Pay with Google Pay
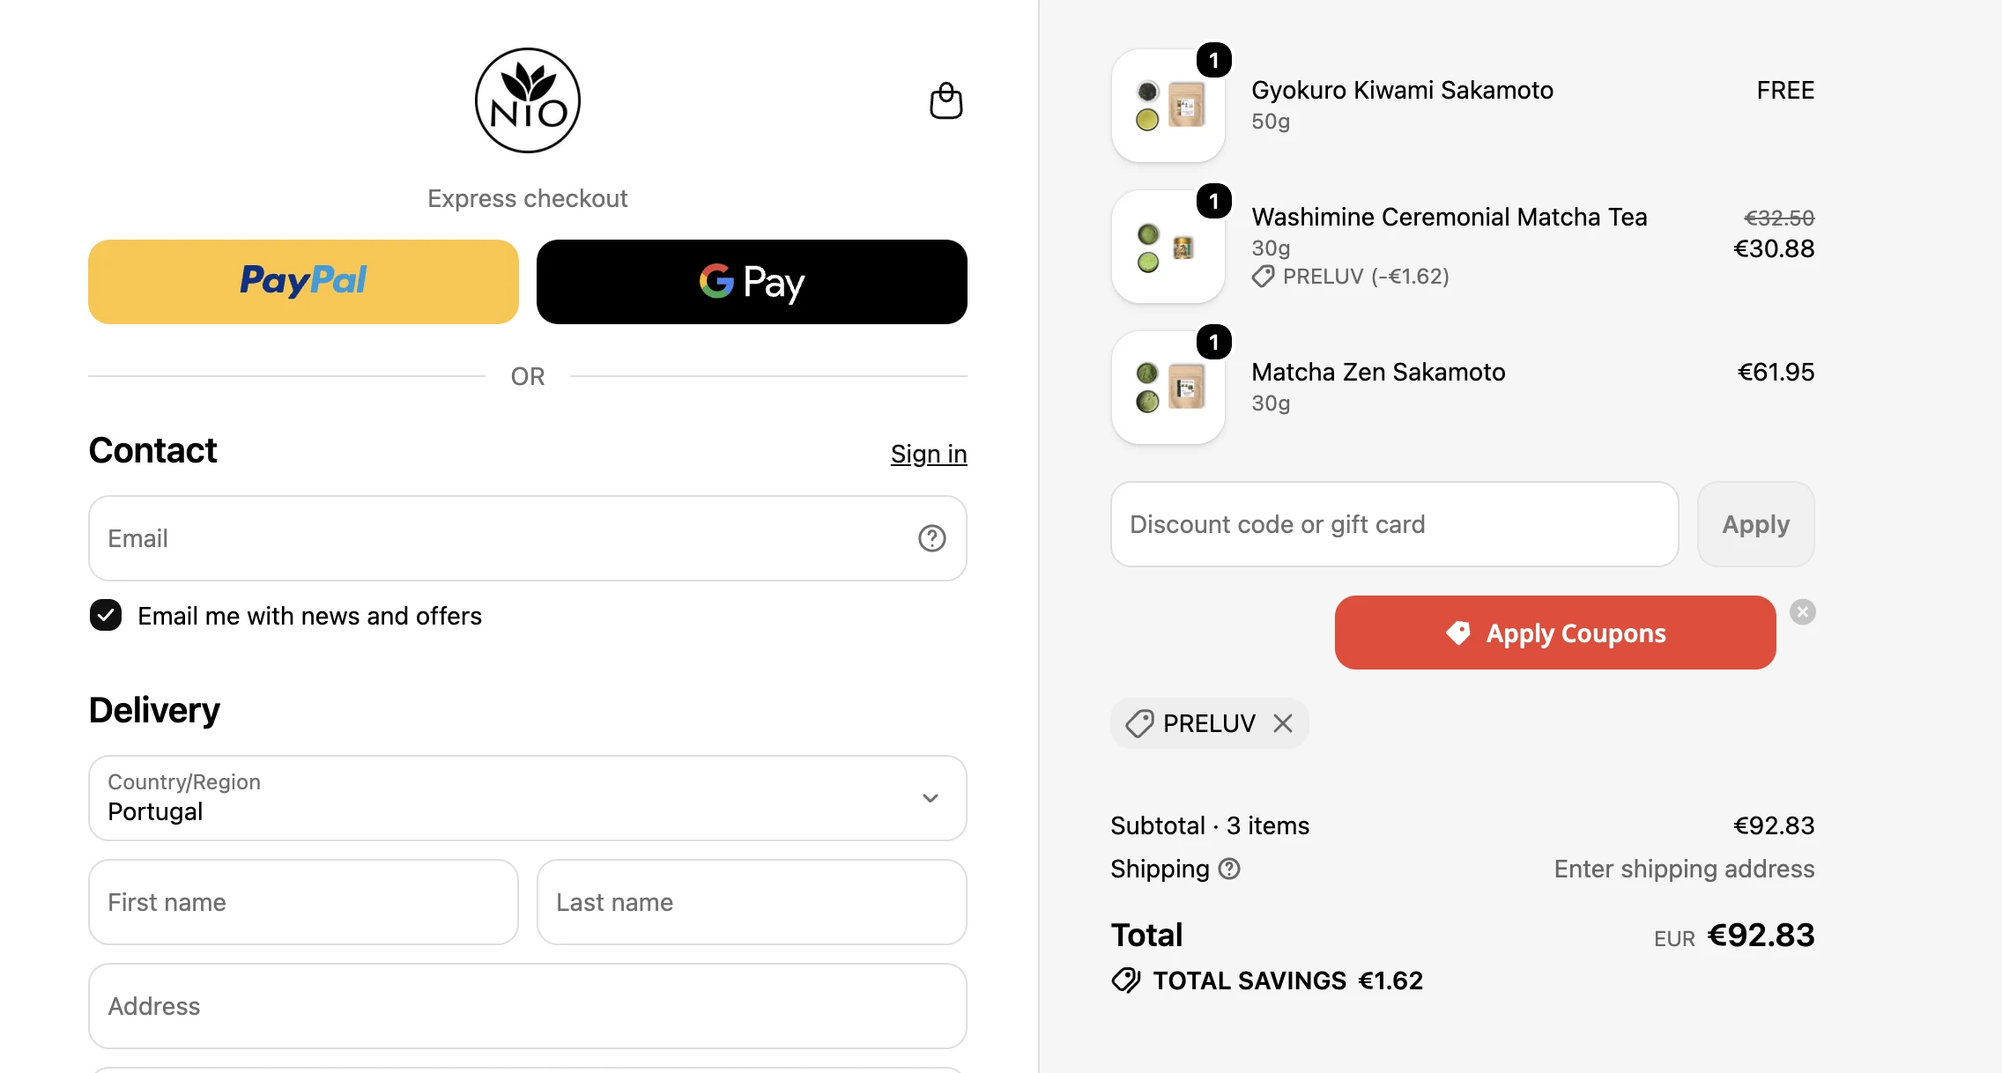 752,282
